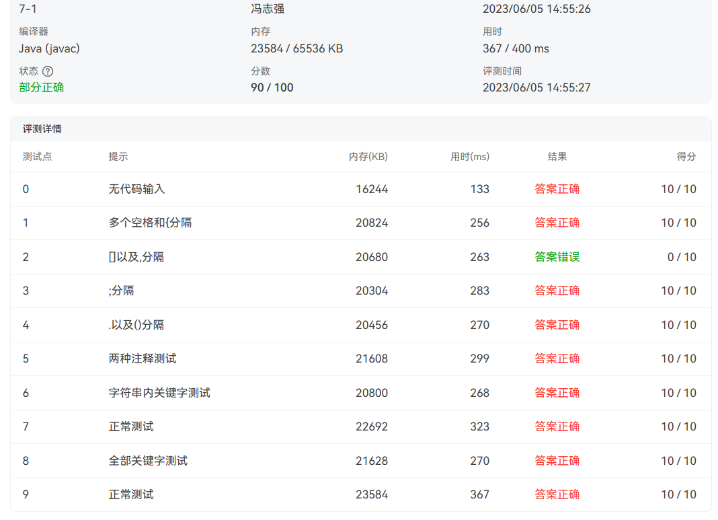Click the 测试点 column header
Image resolution: width=718 pixels, height=520 pixels.
(37, 157)
